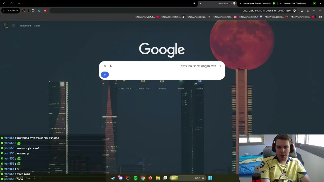Open the Windows Start menu
The height and width of the screenshot is (182, 324).
coord(210,178)
